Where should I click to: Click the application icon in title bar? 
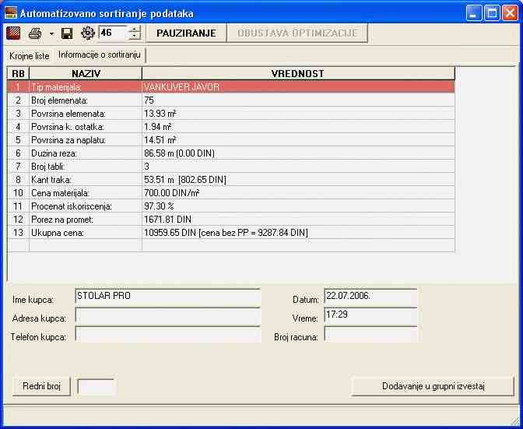click(11, 13)
